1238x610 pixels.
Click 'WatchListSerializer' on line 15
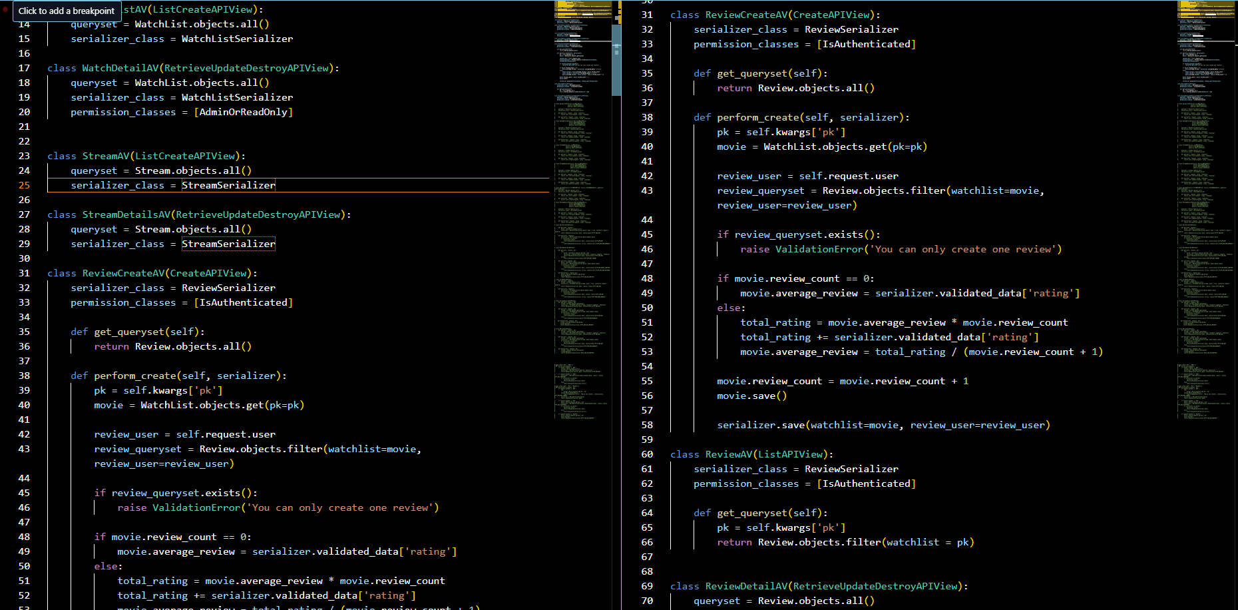point(237,39)
